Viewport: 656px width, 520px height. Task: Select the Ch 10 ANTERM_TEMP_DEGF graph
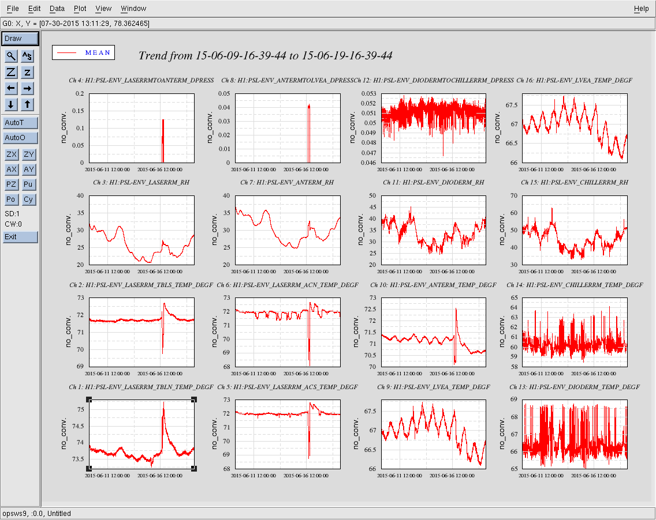[434, 333]
